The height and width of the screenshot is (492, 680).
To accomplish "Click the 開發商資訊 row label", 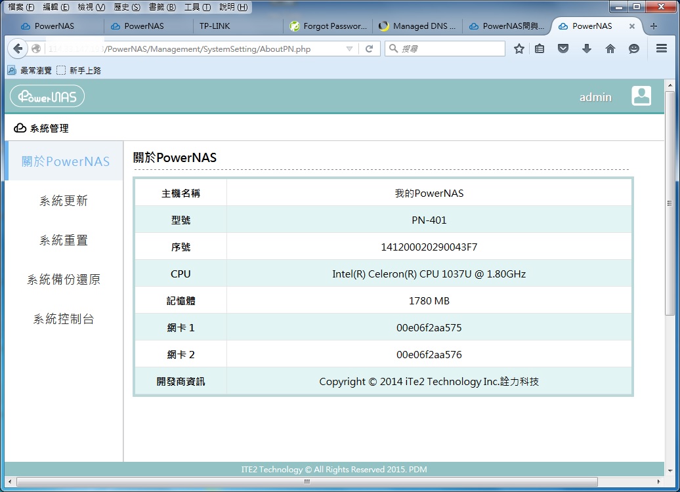I will click(181, 381).
